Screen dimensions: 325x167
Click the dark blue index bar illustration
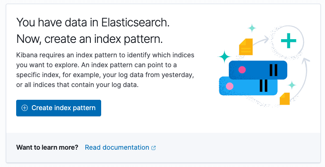257,70
